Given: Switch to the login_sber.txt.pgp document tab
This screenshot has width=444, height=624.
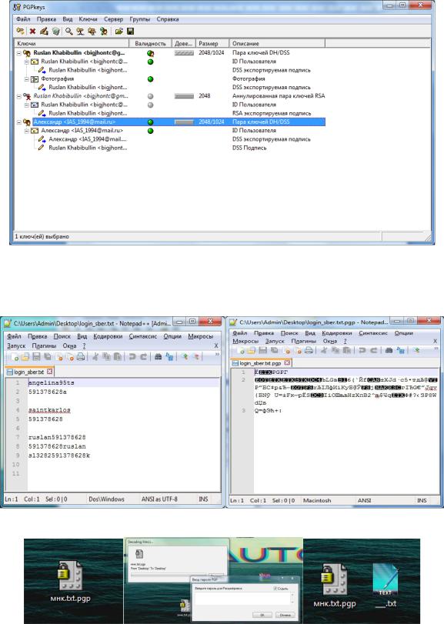Looking at the screenshot, I should tap(261, 363).
